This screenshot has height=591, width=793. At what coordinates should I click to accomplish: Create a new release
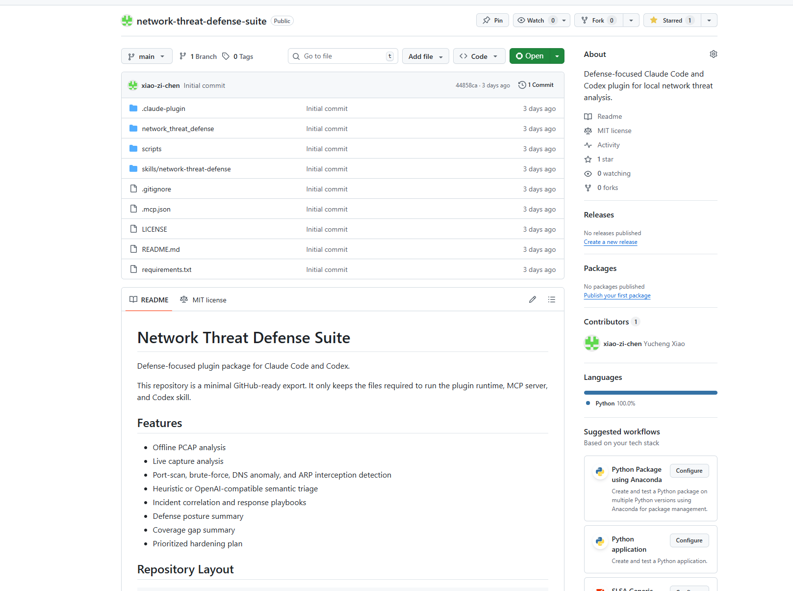point(611,242)
